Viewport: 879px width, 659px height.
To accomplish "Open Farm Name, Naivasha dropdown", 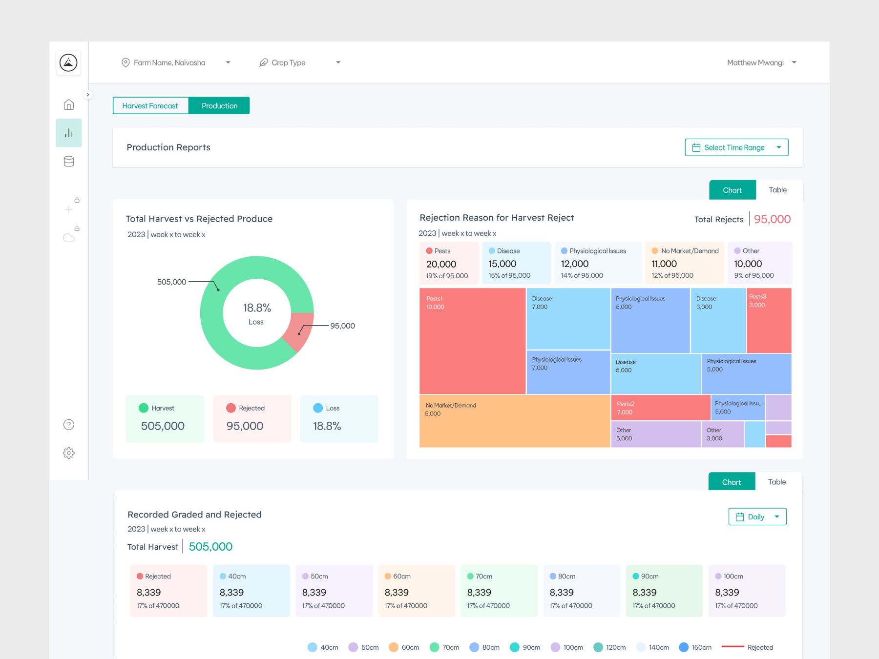I will point(176,62).
